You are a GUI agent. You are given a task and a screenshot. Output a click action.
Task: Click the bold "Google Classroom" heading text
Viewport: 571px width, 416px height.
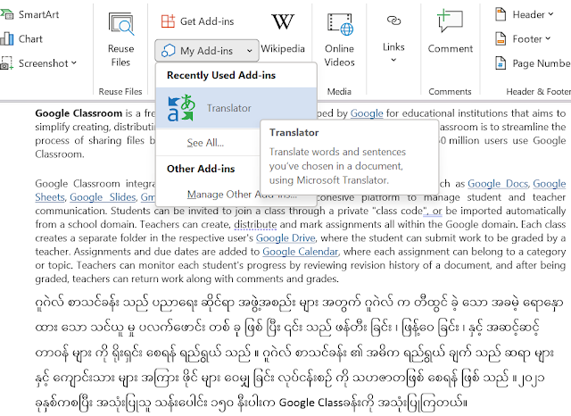(x=79, y=113)
